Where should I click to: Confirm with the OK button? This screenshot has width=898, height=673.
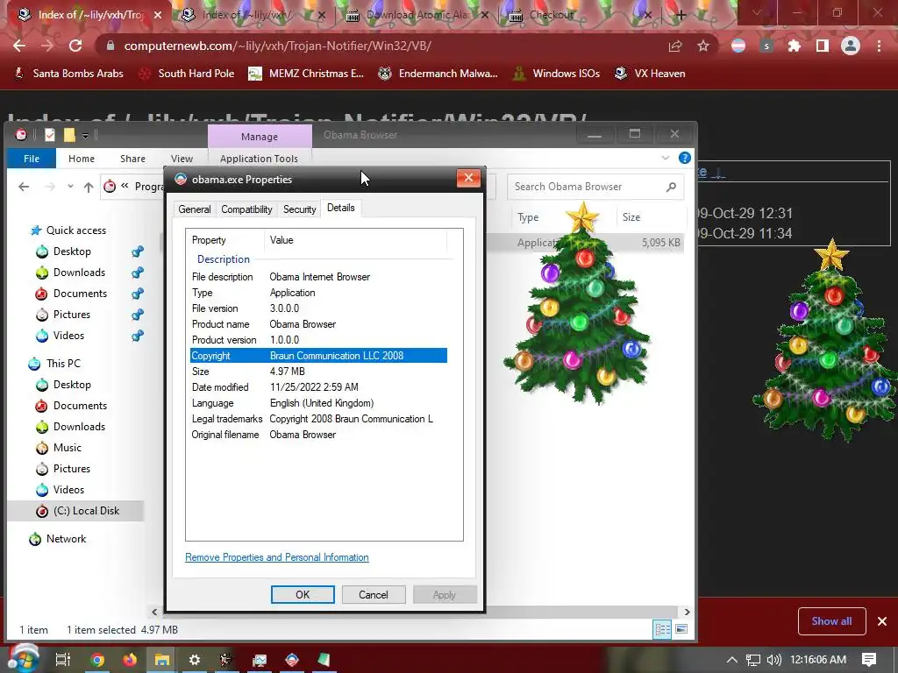click(x=303, y=595)
